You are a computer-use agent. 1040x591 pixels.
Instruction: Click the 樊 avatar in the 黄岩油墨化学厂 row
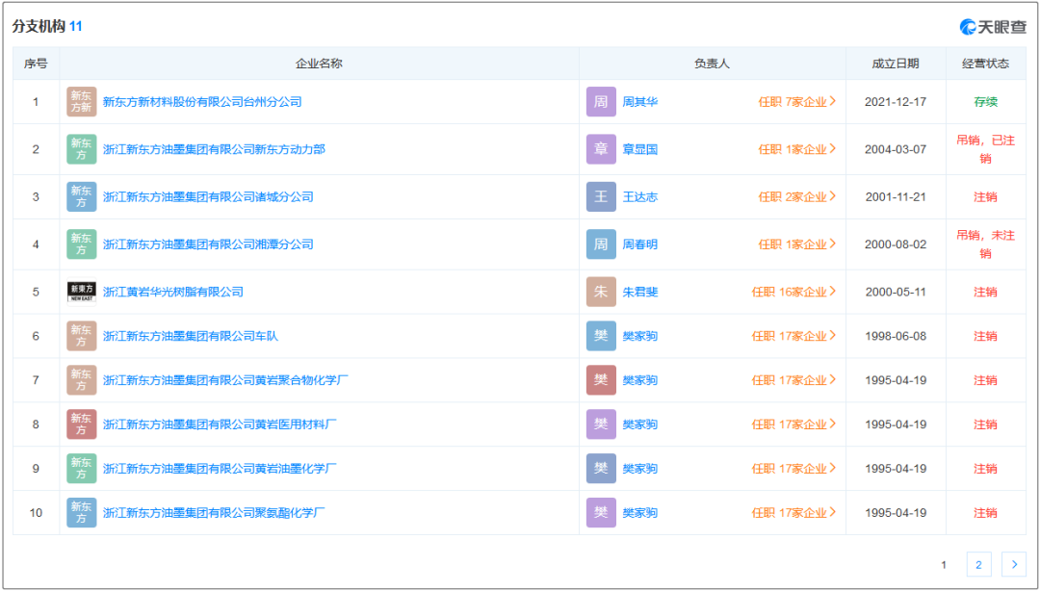tap(601, 469)
